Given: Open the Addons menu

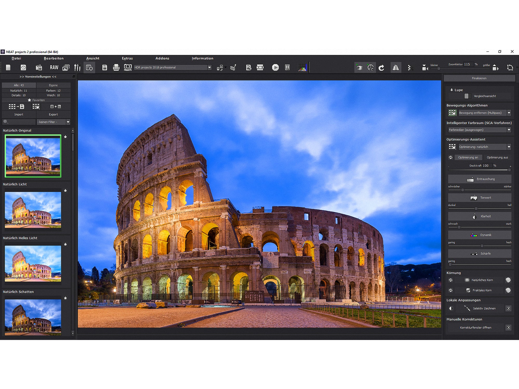Looking at the screenshot, I should [x=162, y=58].
